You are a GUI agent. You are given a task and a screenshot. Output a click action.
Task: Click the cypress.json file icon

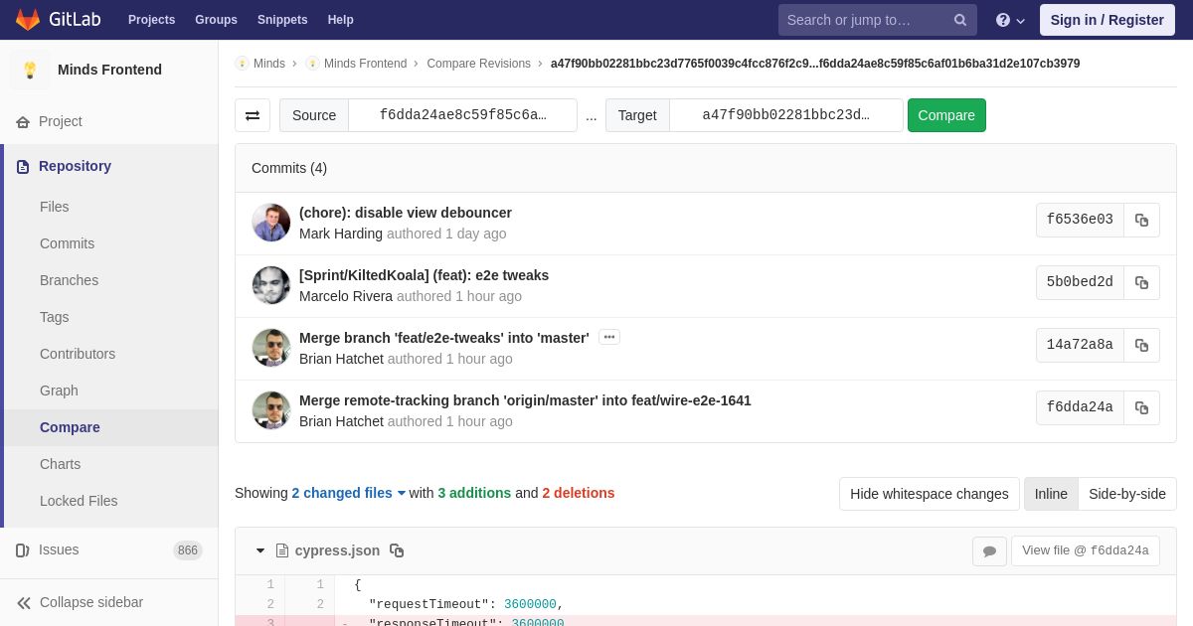coord(282,550)
